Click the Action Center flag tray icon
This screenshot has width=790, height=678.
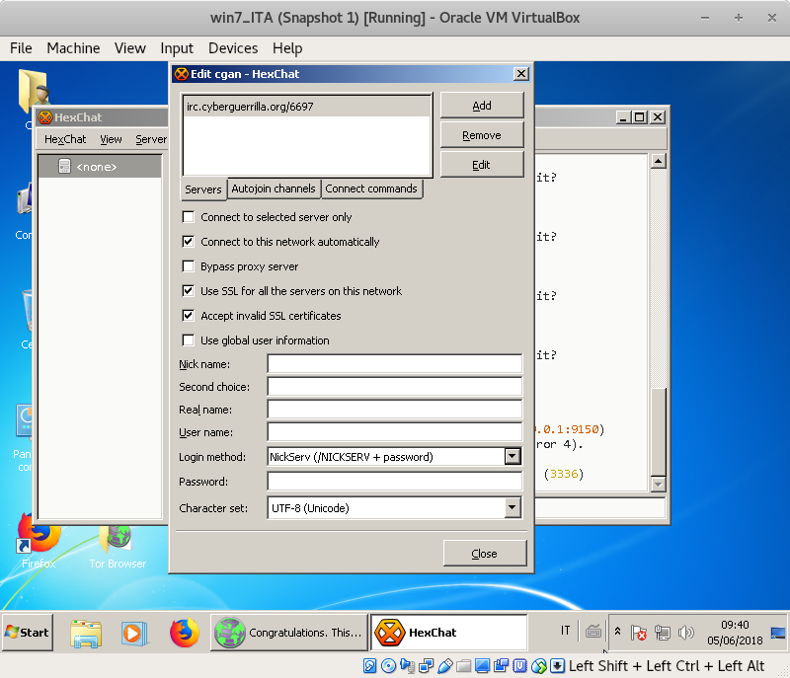(638, 633)
